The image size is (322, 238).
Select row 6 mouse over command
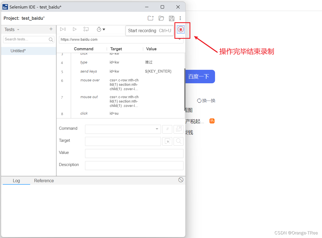121,85
